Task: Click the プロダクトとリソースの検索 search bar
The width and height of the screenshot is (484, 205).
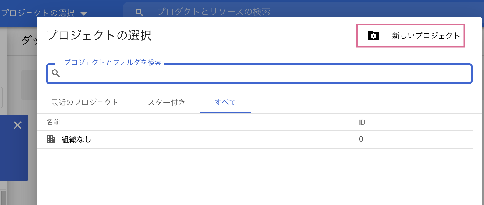Action: point(214,12)
